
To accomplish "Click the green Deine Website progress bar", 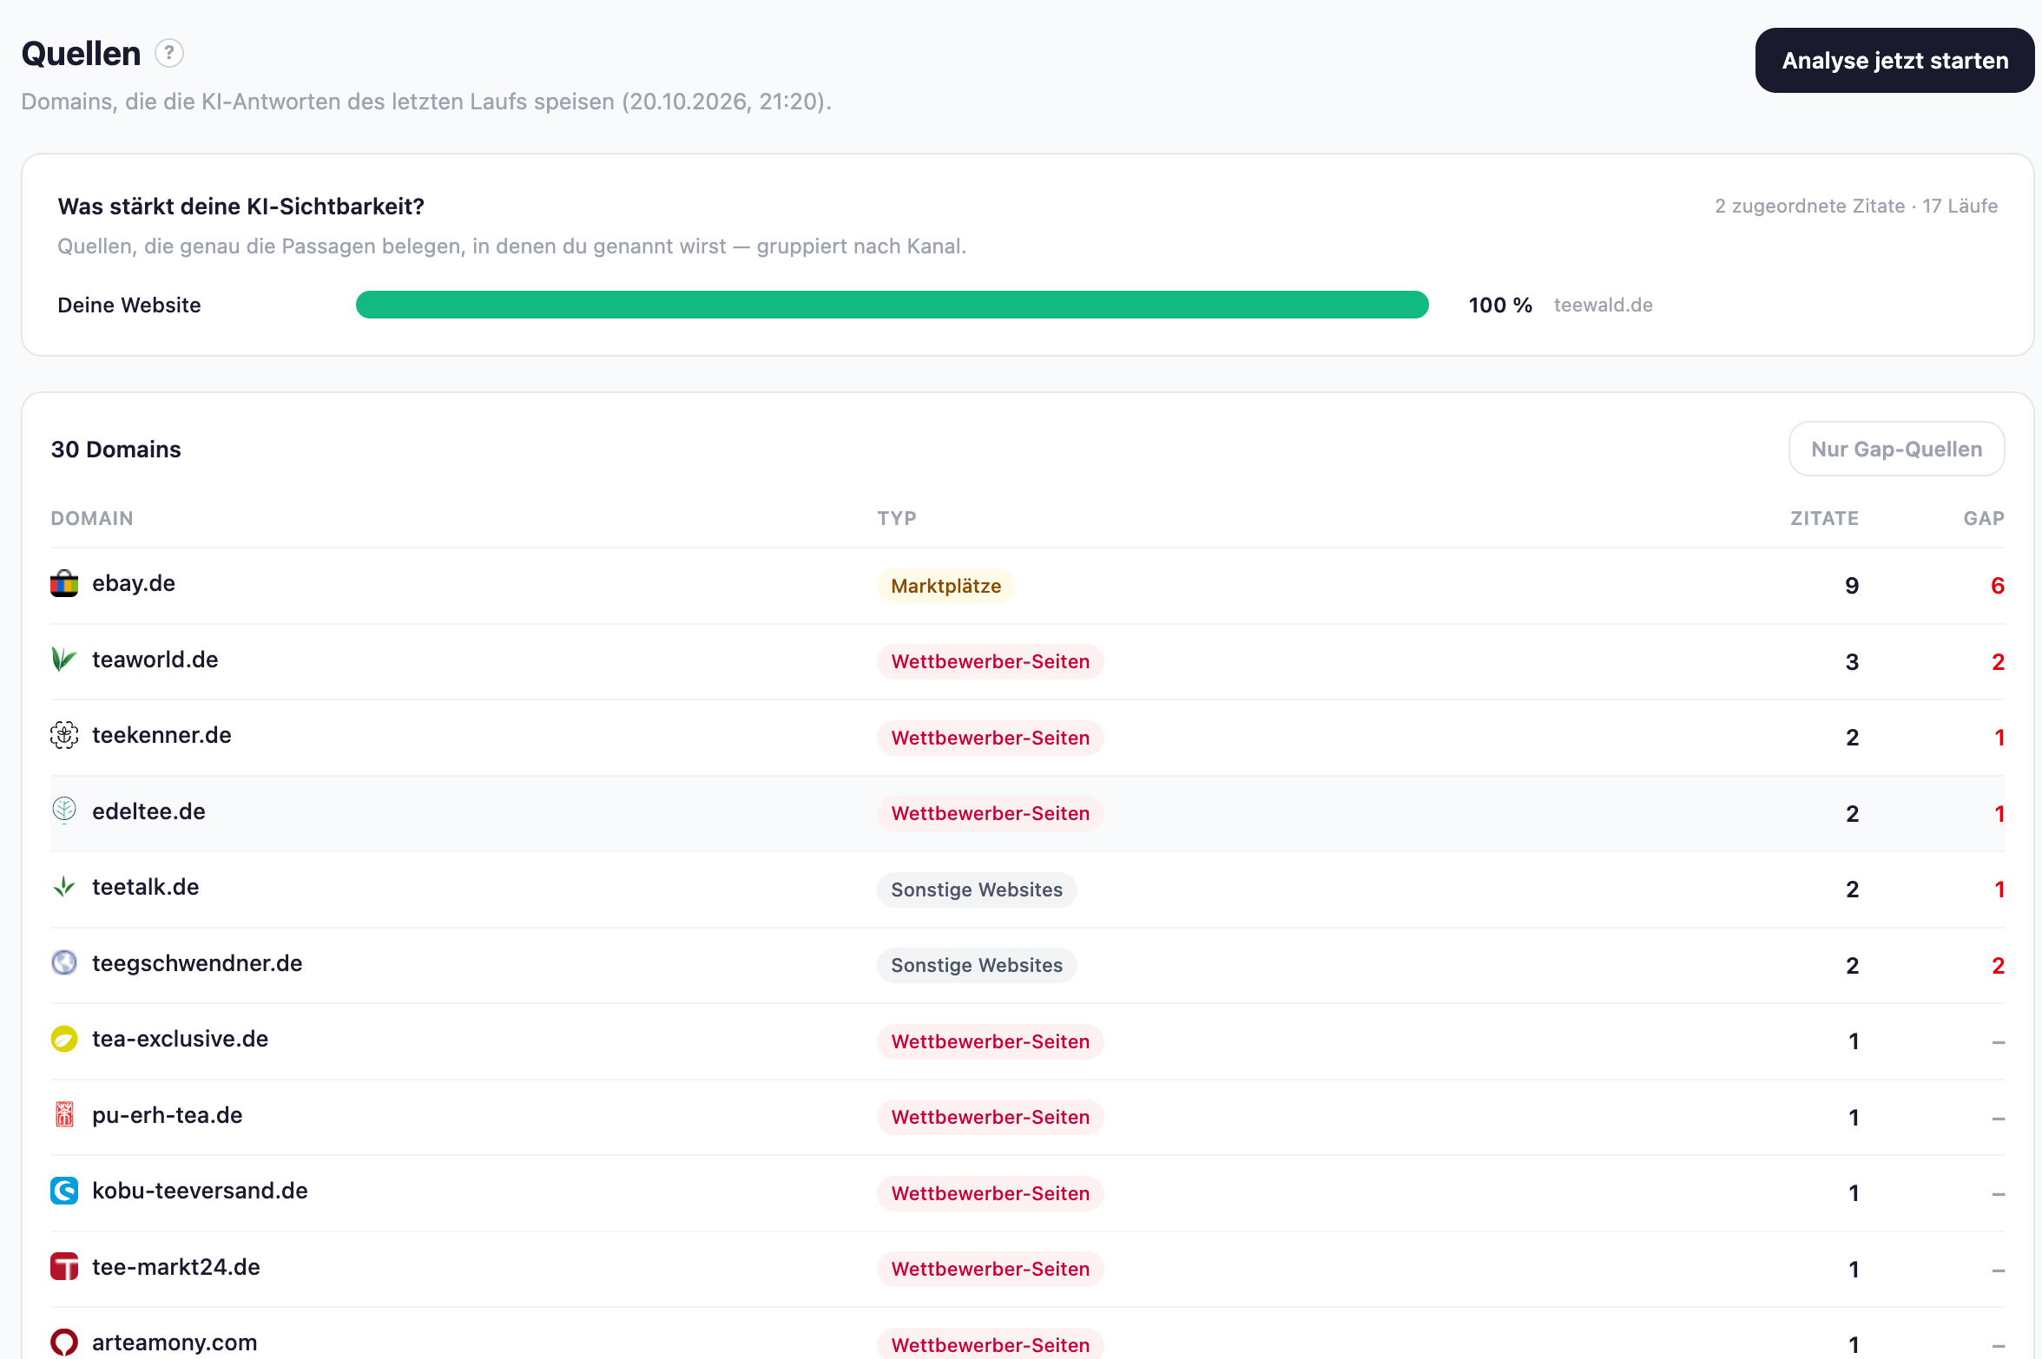I will (x=892, y=305).
